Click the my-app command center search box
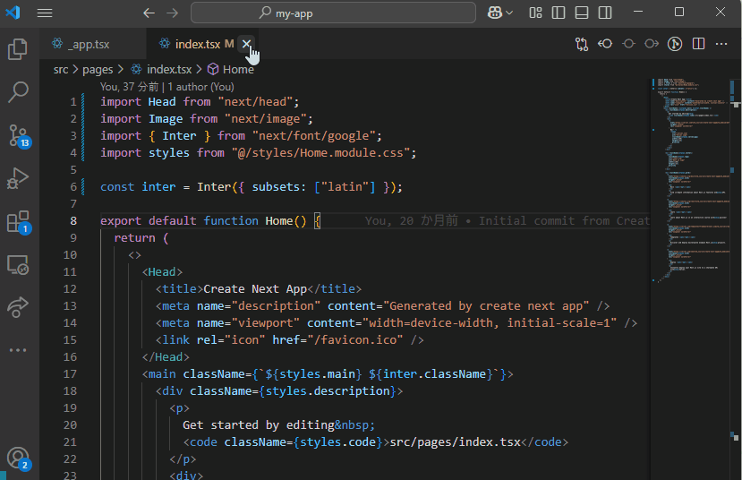 click(333, 13)
